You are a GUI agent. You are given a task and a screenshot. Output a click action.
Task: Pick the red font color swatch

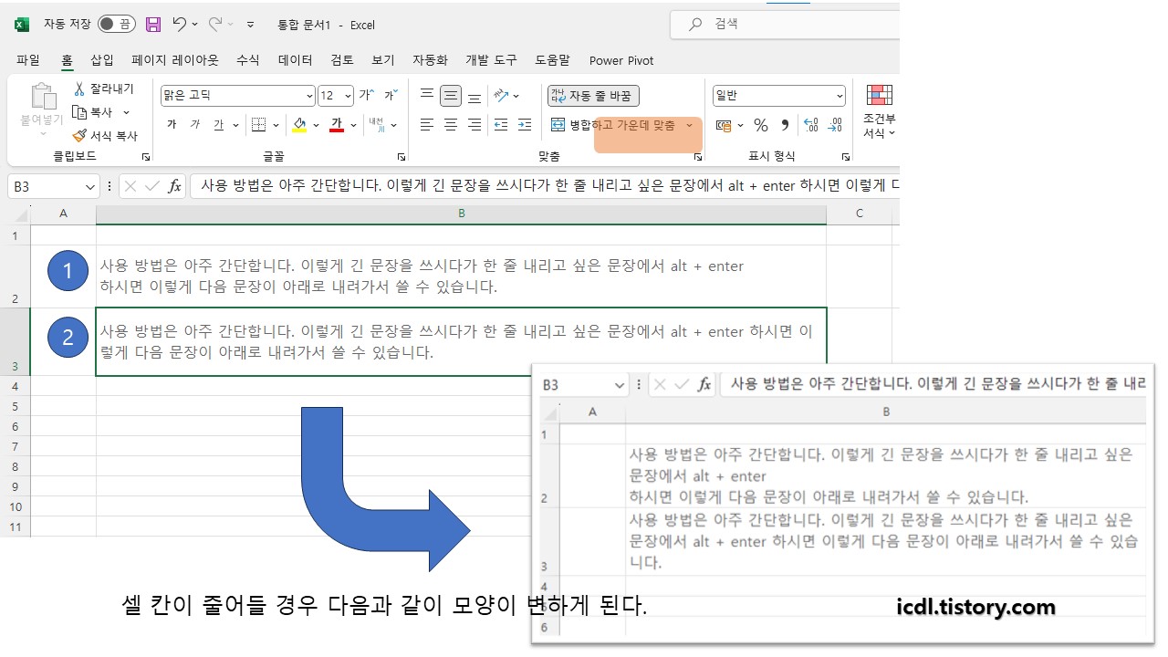tap(338, 129)
